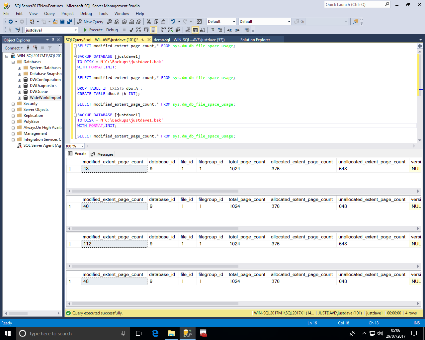Click Disconnect icon in Object Explorer

[35, 48]
